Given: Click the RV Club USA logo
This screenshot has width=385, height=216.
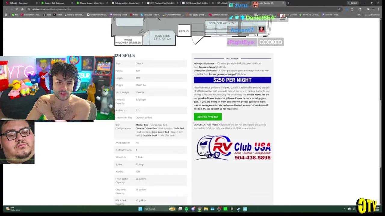Looking at the screenshot, I should (233, 148).
